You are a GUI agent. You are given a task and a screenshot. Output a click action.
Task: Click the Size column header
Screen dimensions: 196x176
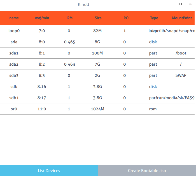click(98, 18)
